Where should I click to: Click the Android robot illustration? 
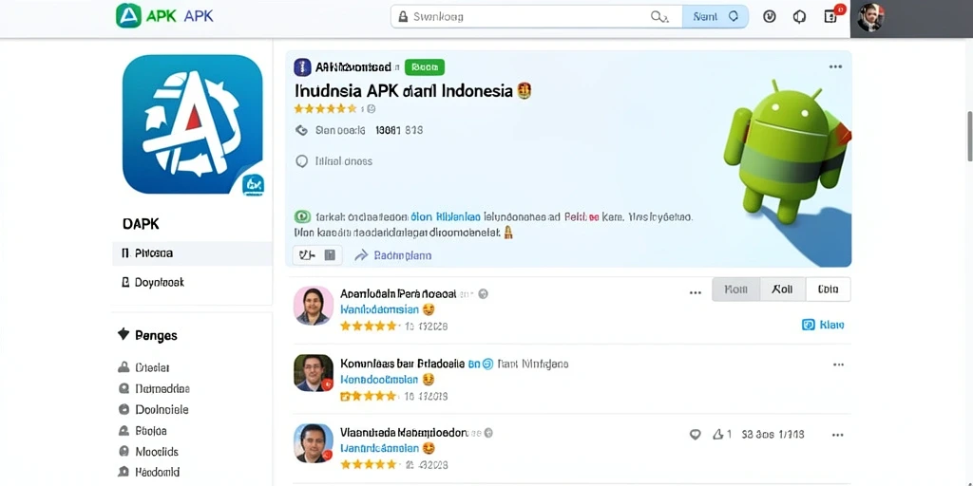click(787, 154)
